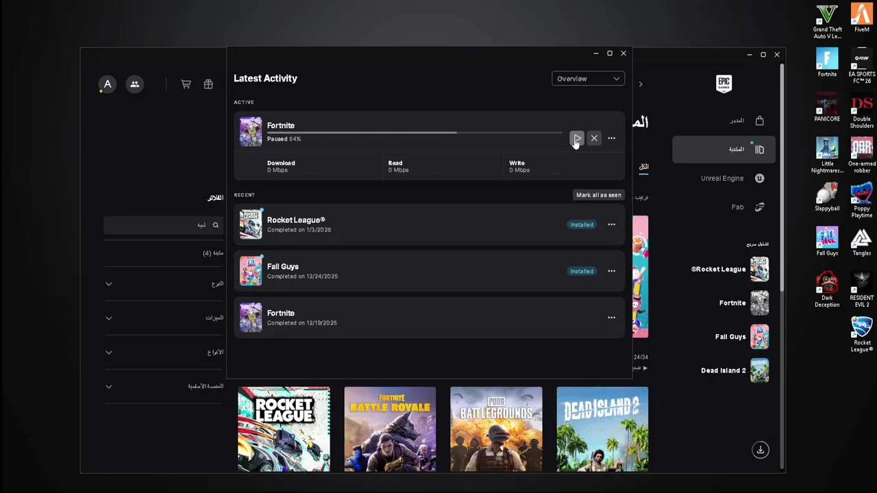Open the Store bag icon in sidebar
The image size is (877, 493).
click(759, 121)
